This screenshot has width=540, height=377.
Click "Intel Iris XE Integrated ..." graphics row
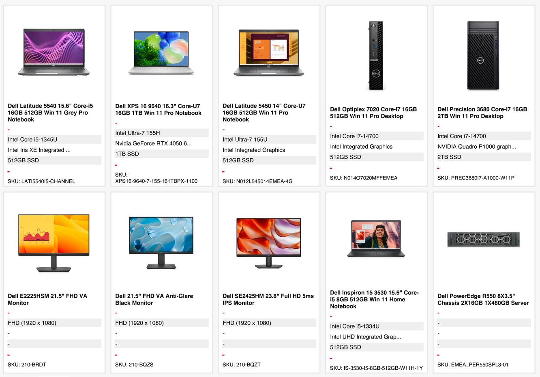(54, 150)
